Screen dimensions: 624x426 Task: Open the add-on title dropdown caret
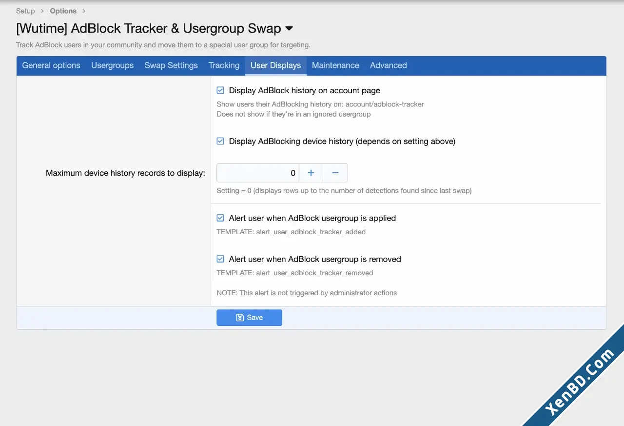coord(289,29)
